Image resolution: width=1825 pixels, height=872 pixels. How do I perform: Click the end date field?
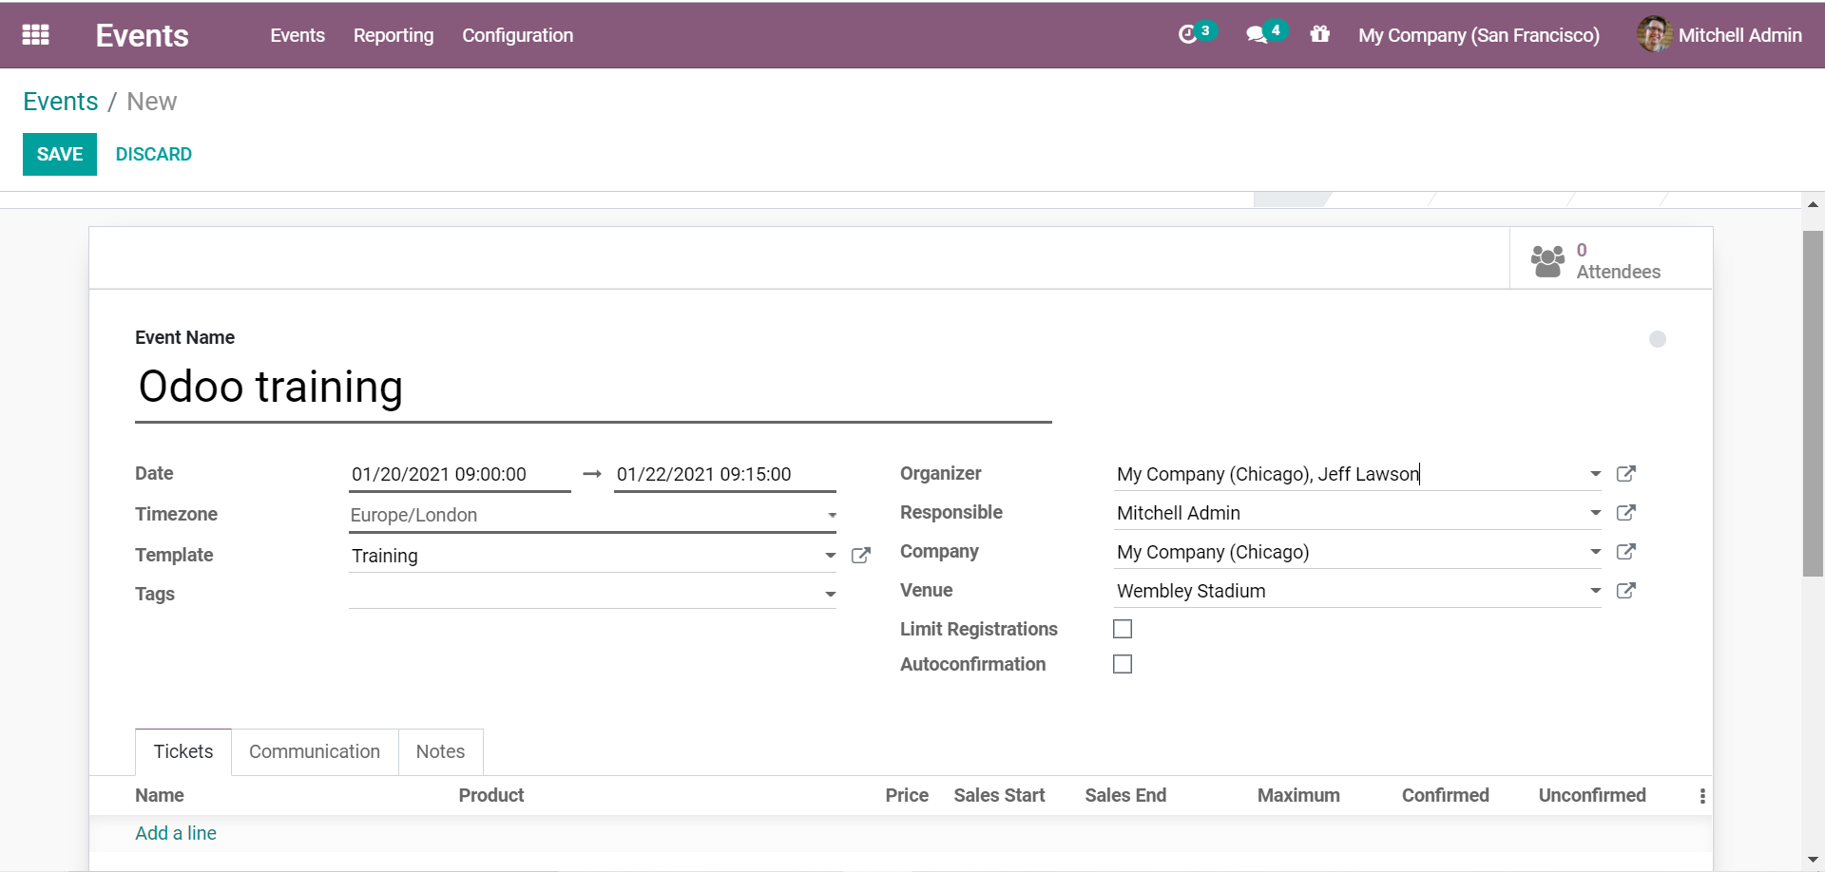pyautogui.click(x=725, y=474)
